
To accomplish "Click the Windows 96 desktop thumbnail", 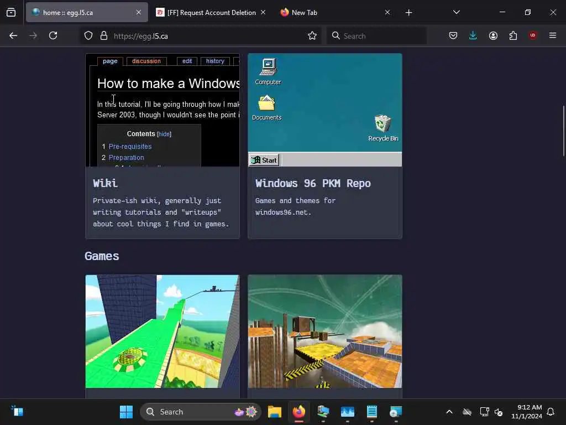I will pos(325,110).
